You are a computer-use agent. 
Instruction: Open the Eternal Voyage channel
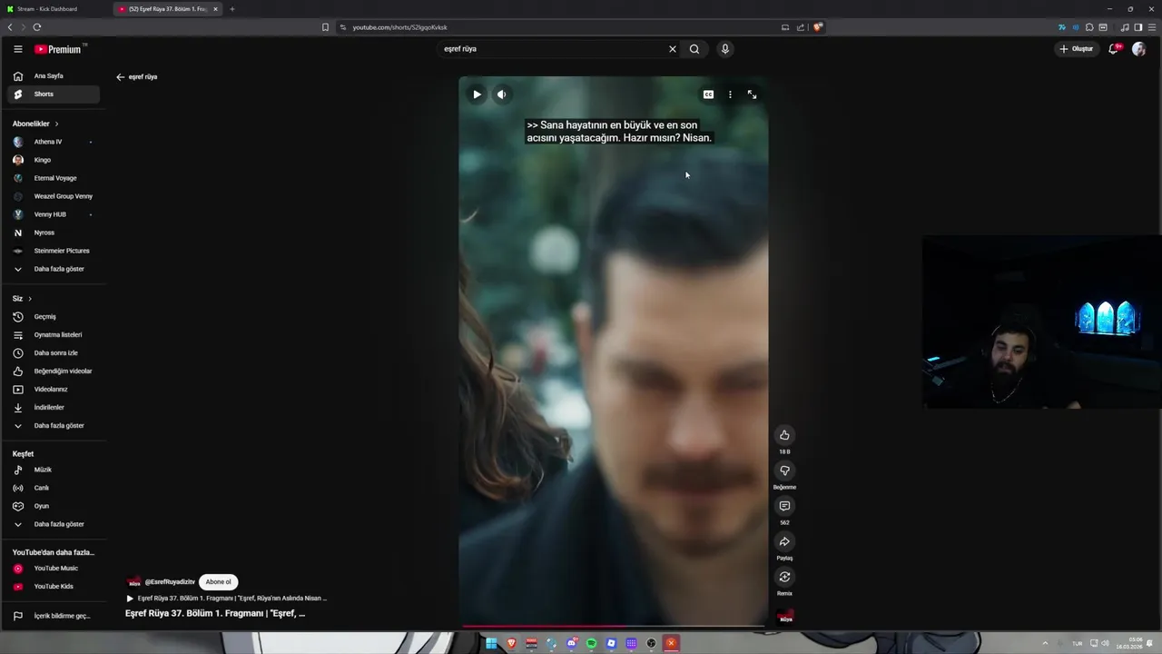(x=54, y=178)
